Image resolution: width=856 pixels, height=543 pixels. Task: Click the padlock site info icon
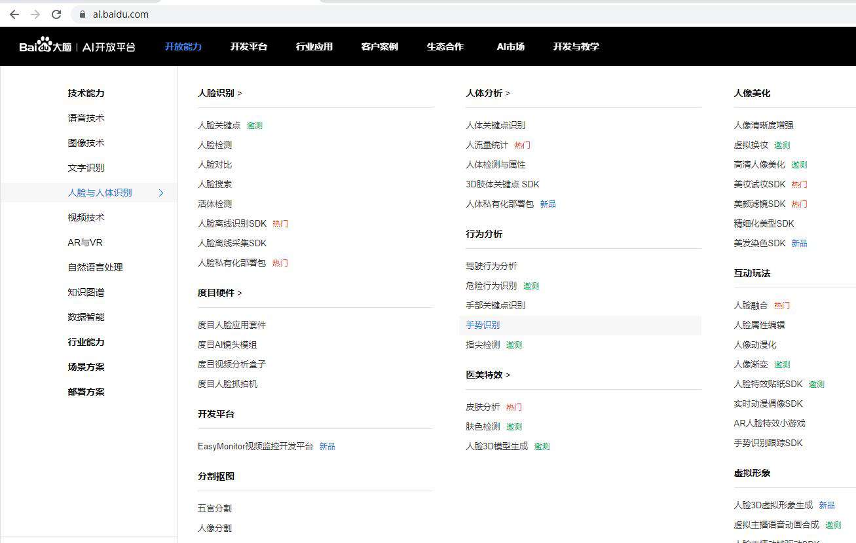pyautogui.click(x=82, y=14)
